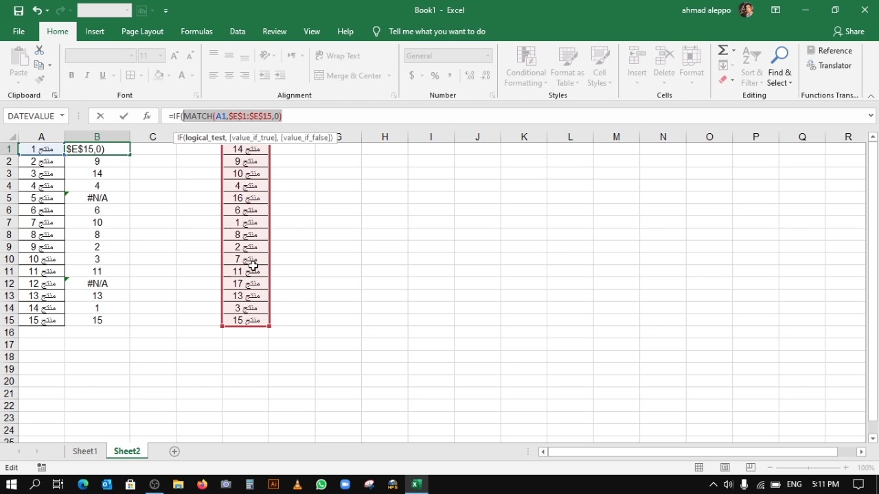This screenshot has width=879, height=494.
Task: Open the File tab
Action: click(x=19, y=32)
